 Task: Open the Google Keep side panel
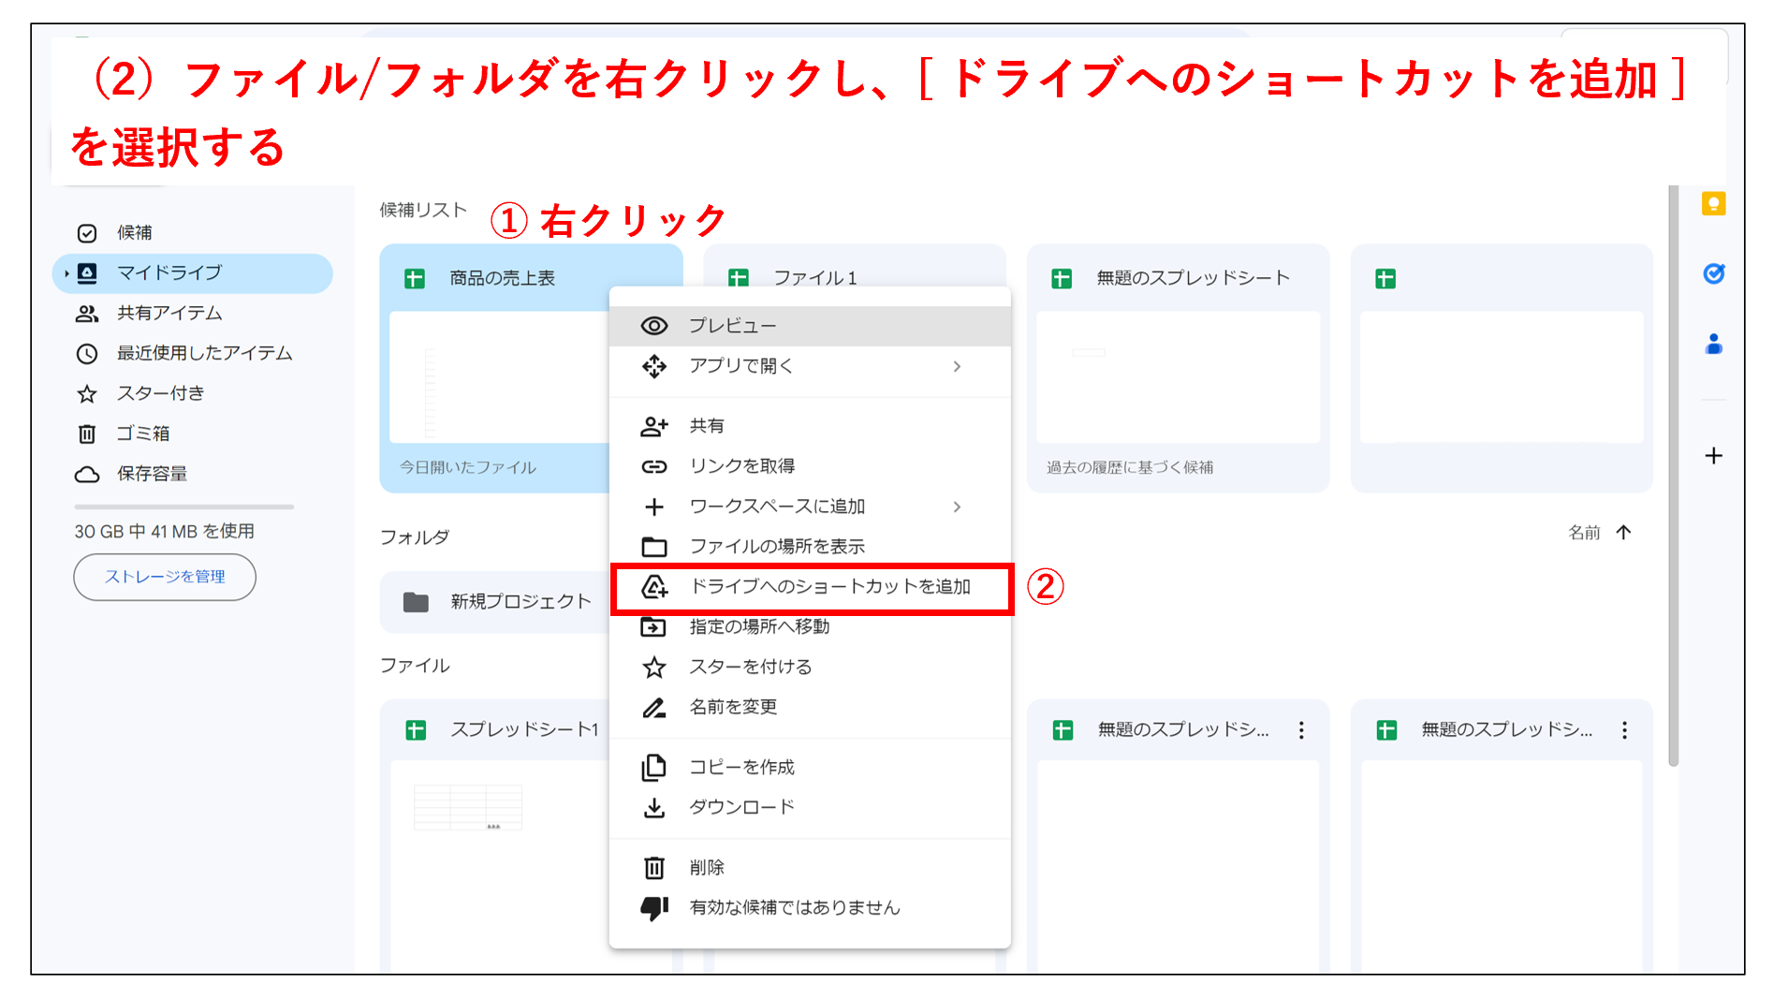click(x=1714, y=204)
